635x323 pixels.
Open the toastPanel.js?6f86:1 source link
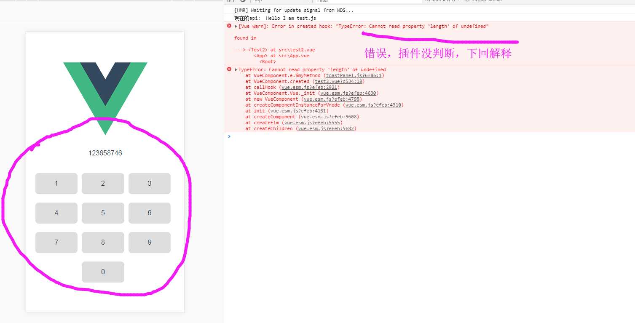354,75
